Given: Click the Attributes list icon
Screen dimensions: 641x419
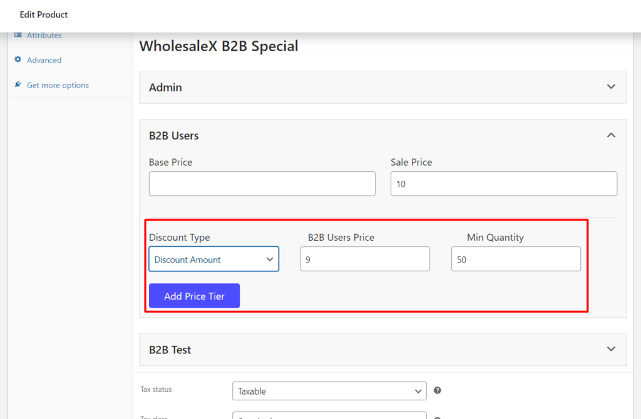Looking at the screenshot, I should point(18,35).
